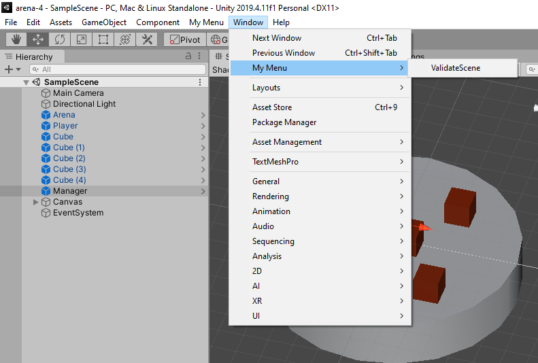Screen dimensions: 538x363
Task: Open Cube (3) prefab via arrow
Action: (x=203, y=170)
